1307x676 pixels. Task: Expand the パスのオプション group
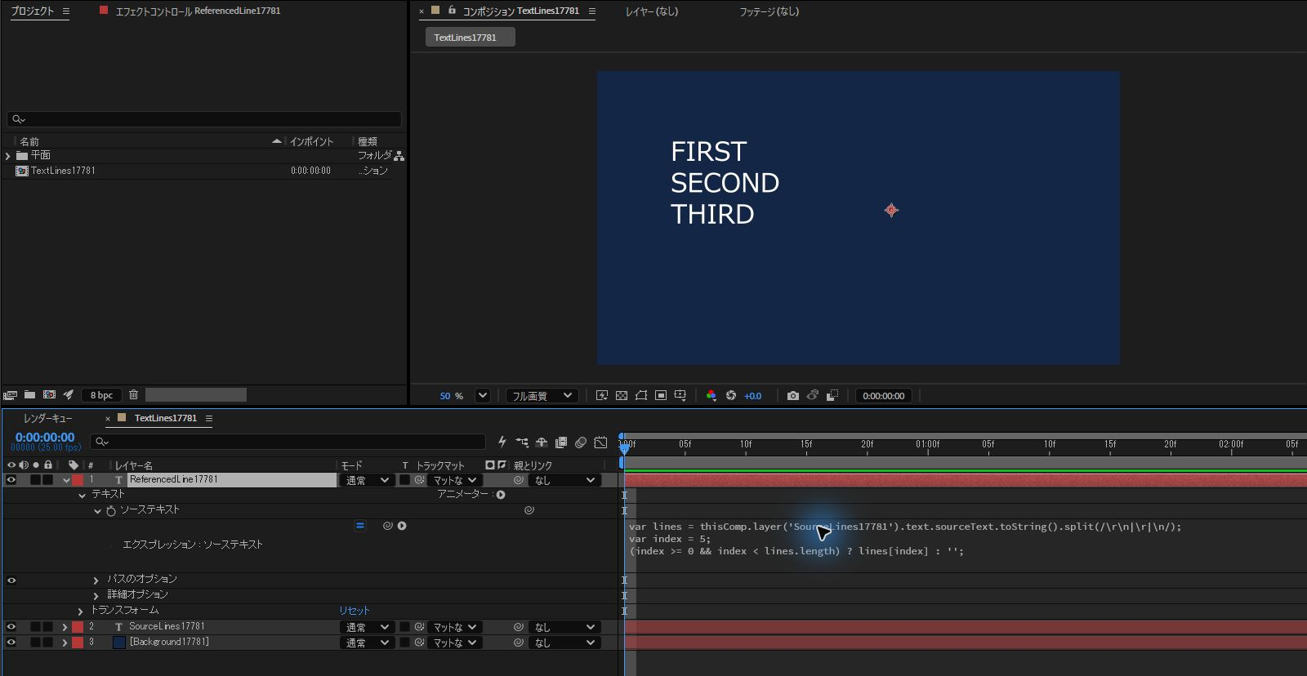point(96,580)
